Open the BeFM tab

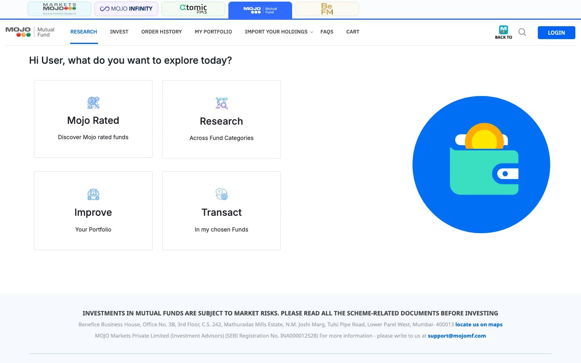[x=327, y=9]
